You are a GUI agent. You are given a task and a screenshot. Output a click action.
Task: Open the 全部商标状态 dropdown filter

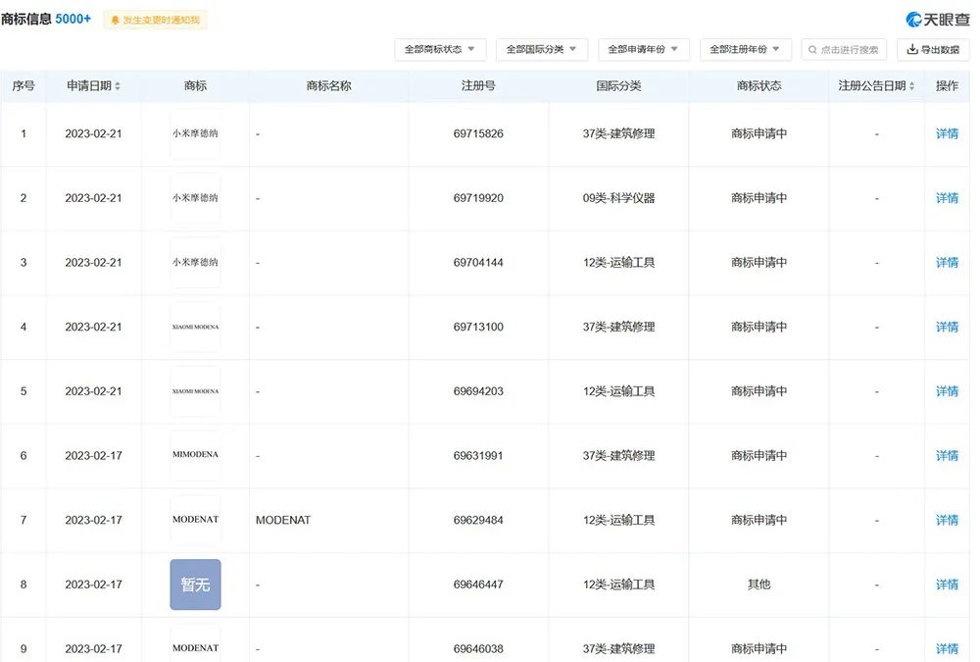click(440, 49)
